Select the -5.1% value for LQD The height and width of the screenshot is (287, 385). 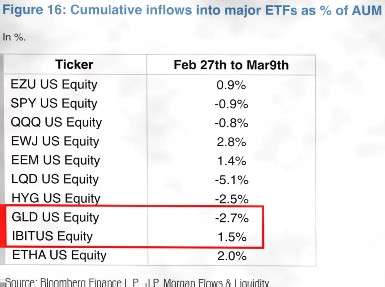pyautogui.click(x=231, y=180)
